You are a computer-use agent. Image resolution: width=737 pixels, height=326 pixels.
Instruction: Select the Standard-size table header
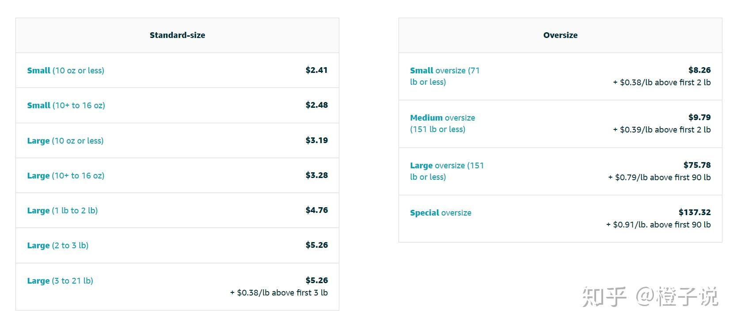[x=177, y=35]
